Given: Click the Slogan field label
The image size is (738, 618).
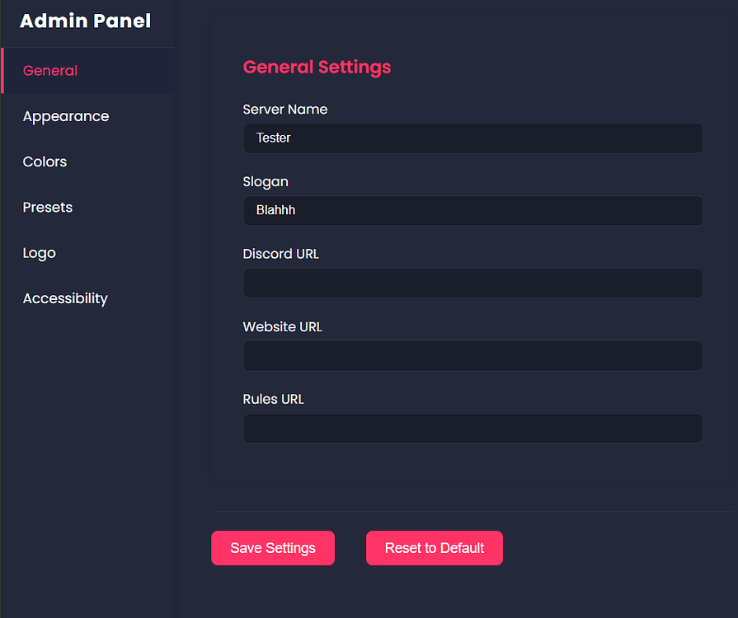Looking at the screenshot, I should (266, 182).
